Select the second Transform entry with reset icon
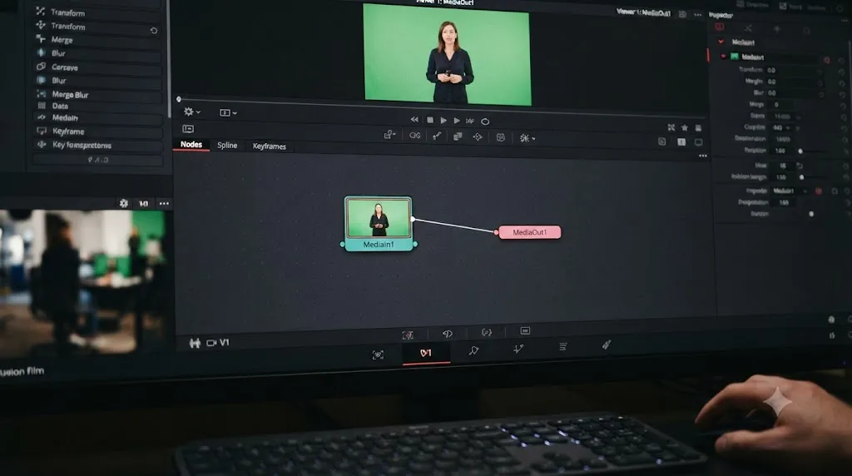852x476 pixels. pyautogui.click(x=98, y=26)
